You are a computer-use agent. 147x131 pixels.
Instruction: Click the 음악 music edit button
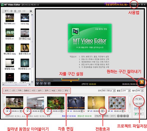pos(40,90)
